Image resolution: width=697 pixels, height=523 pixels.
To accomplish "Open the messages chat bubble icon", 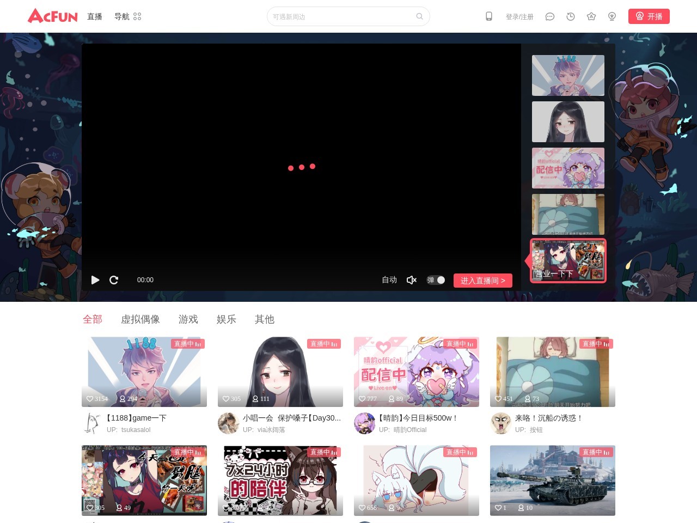I will 550,16.
